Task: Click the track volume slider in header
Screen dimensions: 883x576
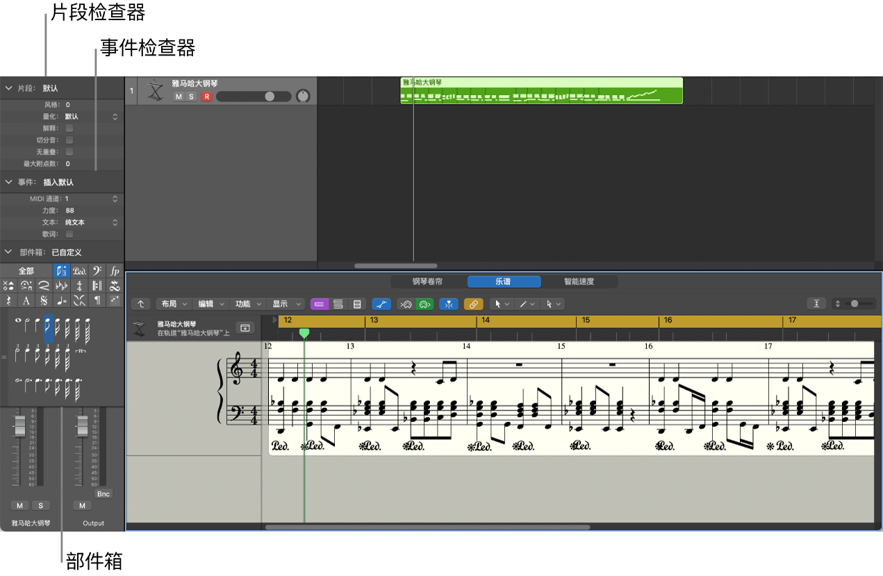Action: pos(254,96)
